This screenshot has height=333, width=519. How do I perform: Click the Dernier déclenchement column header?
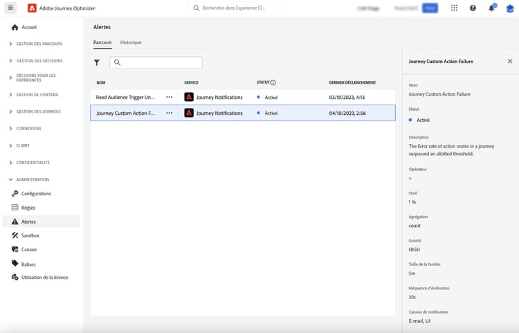352,82
